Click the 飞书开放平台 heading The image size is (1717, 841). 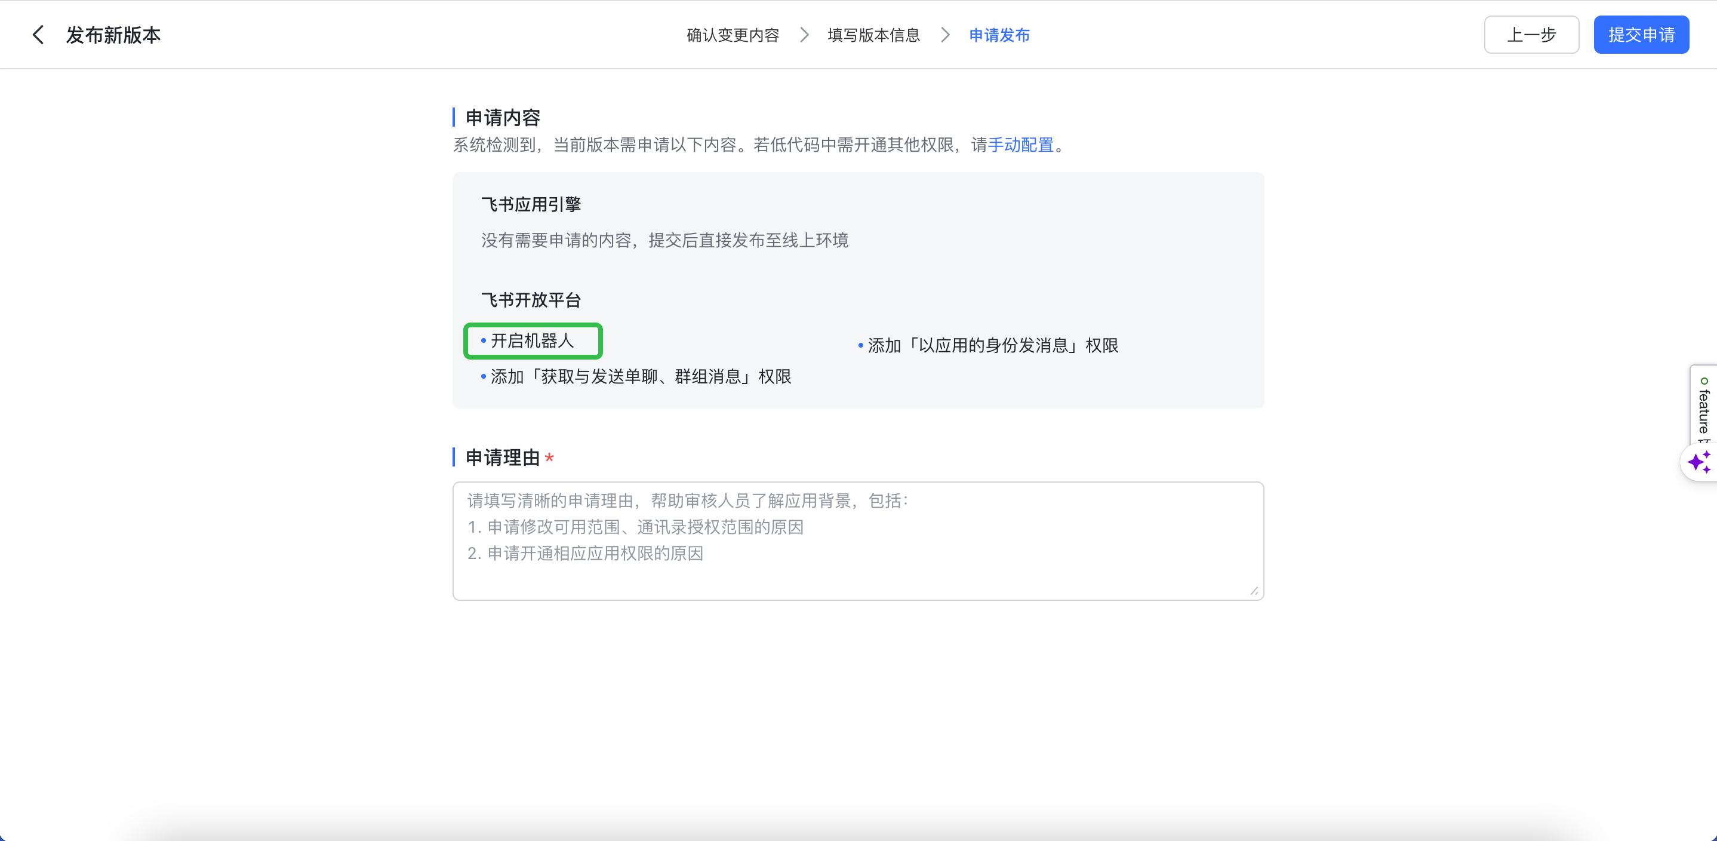pyautogui.click(x=531, y=300)
